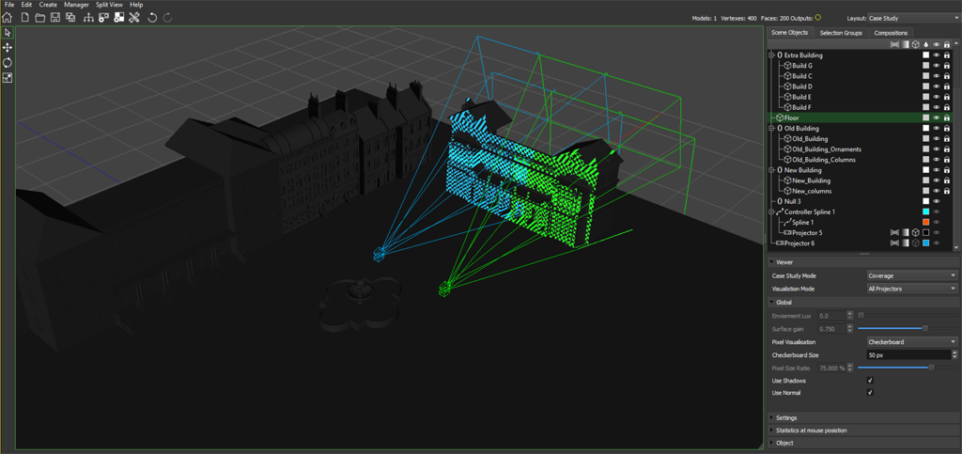Viewport: 962px width, 454px height.
Task: Uncheck the Use Normal checkbox
Action: pos(870,392)
